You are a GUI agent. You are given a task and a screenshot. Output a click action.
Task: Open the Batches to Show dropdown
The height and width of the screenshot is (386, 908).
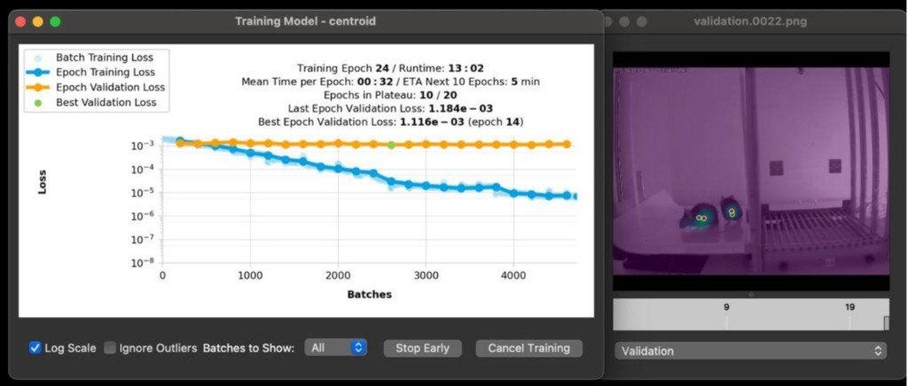click(x=335, y=348)
